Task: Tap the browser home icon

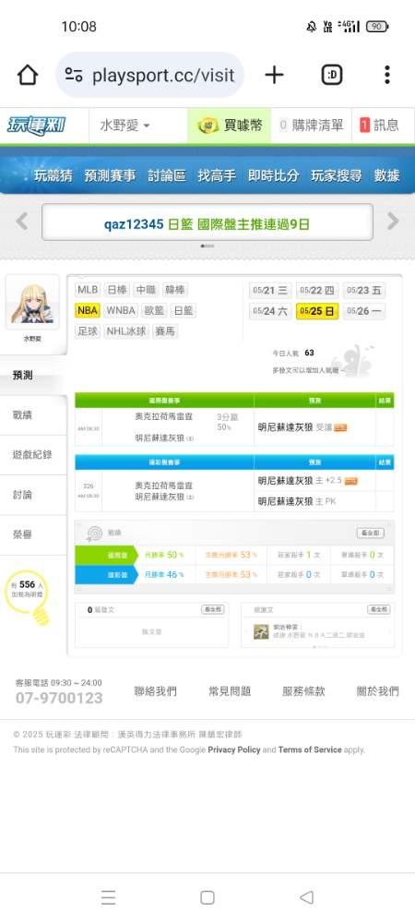Action: [27, 76]
